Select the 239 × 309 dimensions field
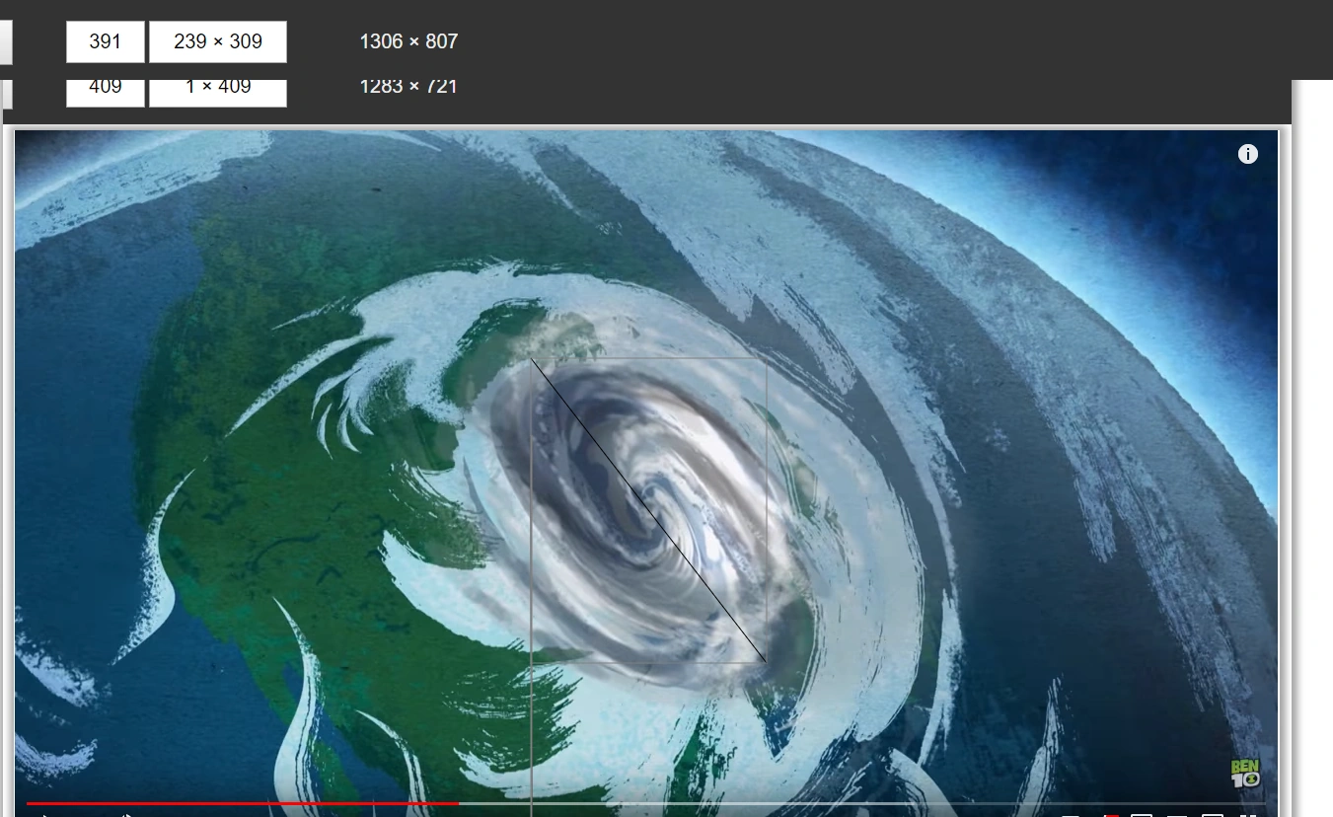This screenshot has height=817, width=1333. coord(218,41)
